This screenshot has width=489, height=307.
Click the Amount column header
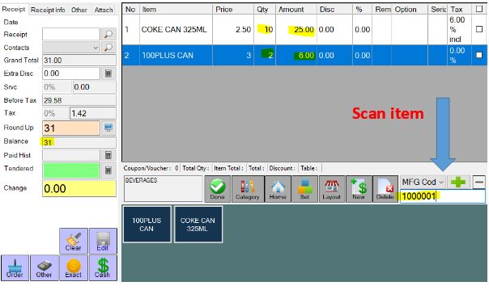(296, 10)
